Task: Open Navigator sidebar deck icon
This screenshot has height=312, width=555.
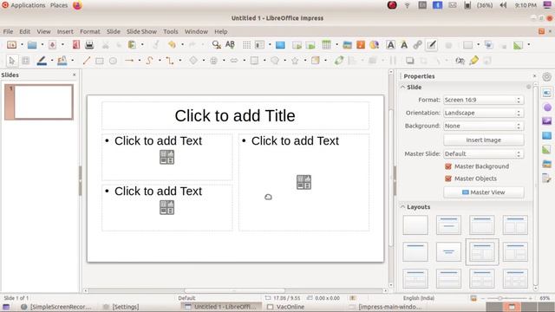Action: click(x=547, y=178)
